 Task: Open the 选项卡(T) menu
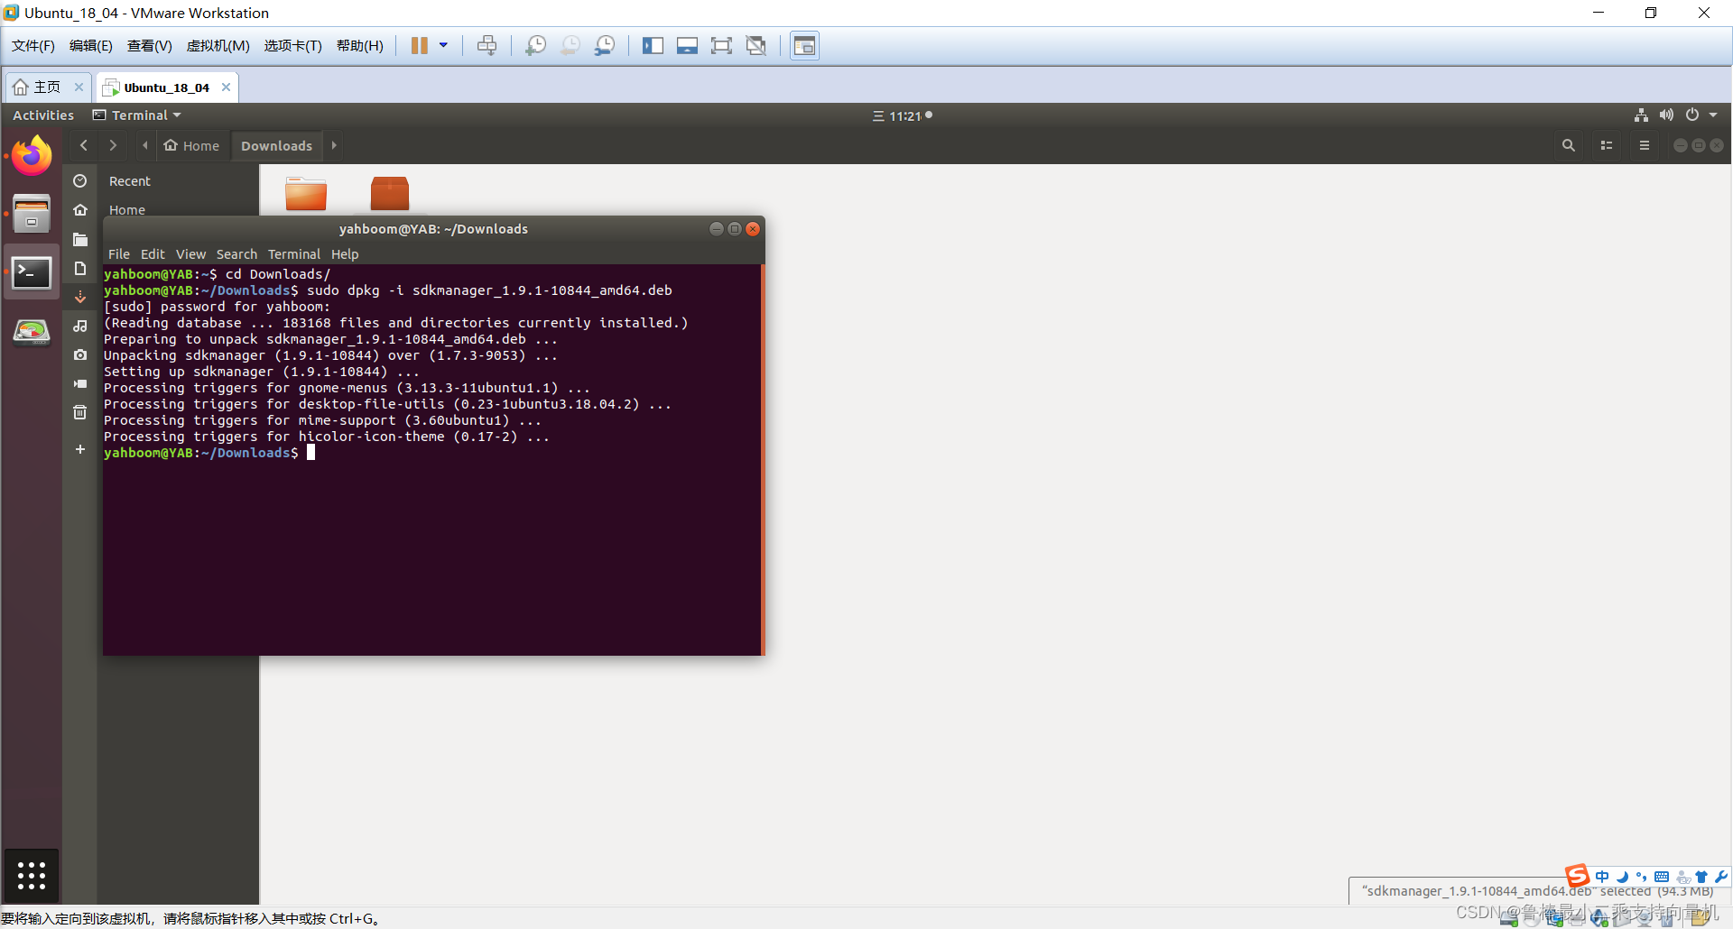293,46
